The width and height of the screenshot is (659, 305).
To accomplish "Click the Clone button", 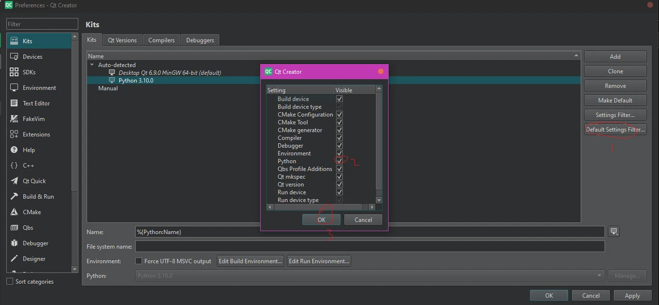I will tap(615, 71).
